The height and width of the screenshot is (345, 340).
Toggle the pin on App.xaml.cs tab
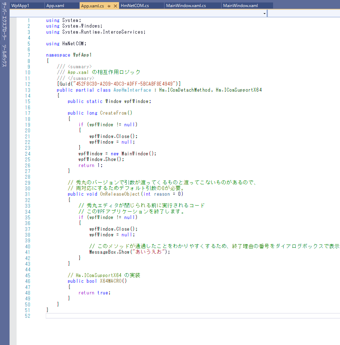(109, 6)
